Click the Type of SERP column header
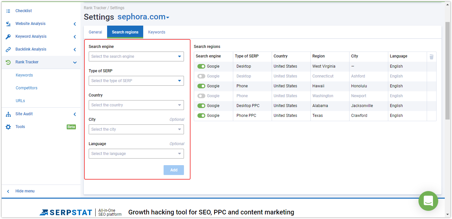 point(247,56)
